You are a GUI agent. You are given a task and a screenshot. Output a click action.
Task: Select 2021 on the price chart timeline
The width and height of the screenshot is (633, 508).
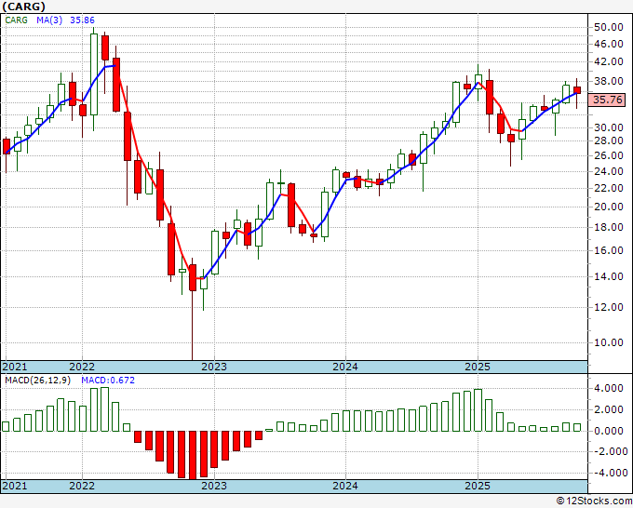[x=15, y=367]
